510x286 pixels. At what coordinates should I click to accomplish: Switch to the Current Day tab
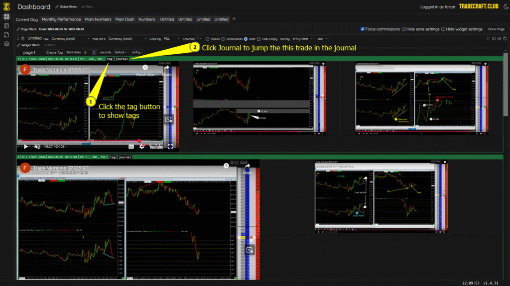click(27, 19)
